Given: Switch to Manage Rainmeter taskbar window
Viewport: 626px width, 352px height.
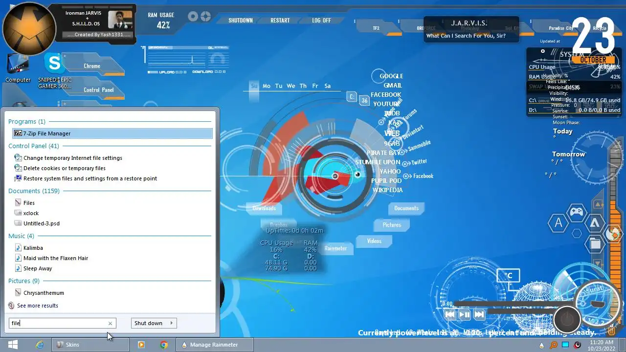Looking at the screenshot, I should click(x=214, y=345).
